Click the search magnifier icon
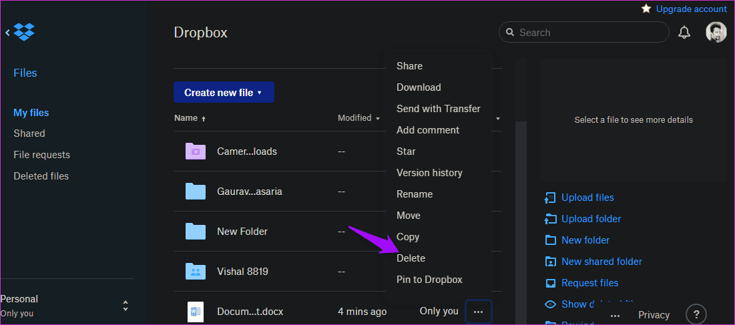The width and height of the screenshot is (735, 325). click(x=510, y=33)
